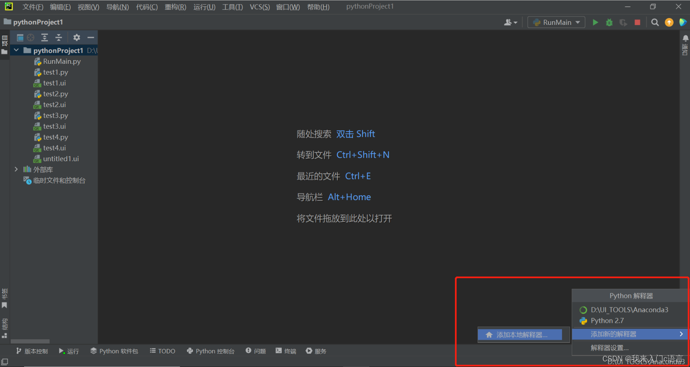Click the PyCharm logo icon in title bar
Image resolution: width=690 pixels, height=367 pixels.
click(x=8, y=6)
